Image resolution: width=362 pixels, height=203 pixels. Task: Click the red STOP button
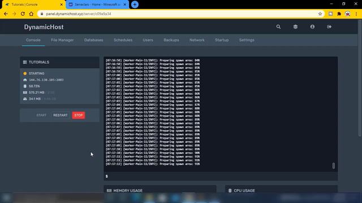click(79, 115)
